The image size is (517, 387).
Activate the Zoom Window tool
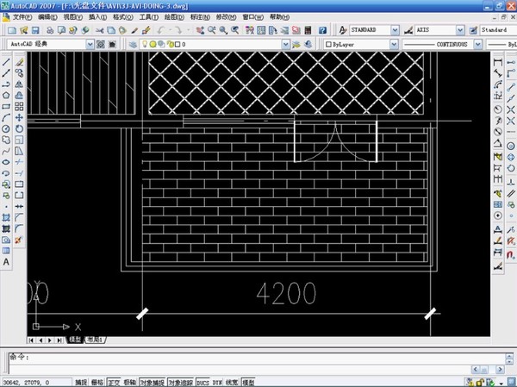(x=223, y=30)
